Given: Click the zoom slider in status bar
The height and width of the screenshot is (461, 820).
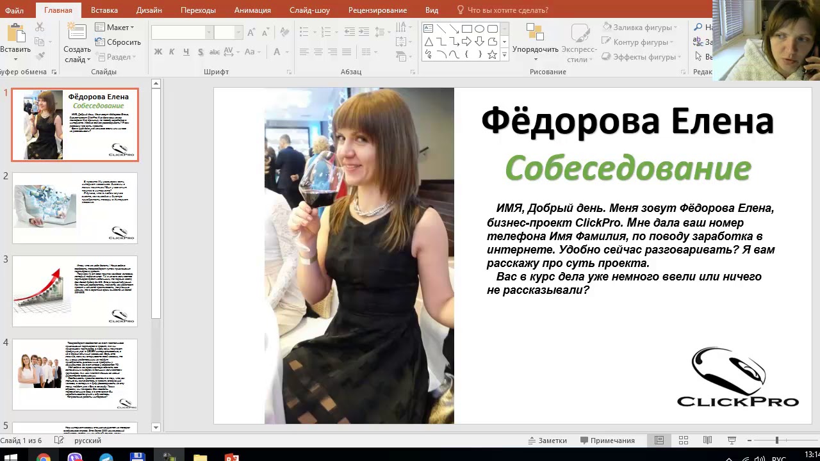Looking at the screenshot, I should (x=777, y=441).
